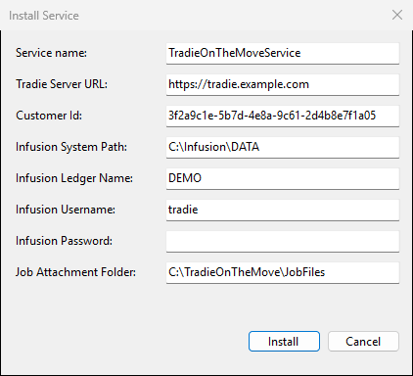The height and width of the screenshot is (376, 413).
Task: Click the 'Infusion Ledger Name:' label
Action: (x=74, y=178)
